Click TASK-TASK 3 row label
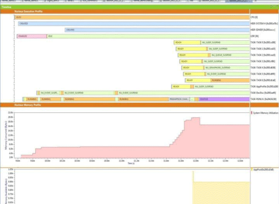Image resolution: width=279 pixels, height=204 pixels. click(x=263, y=61)
